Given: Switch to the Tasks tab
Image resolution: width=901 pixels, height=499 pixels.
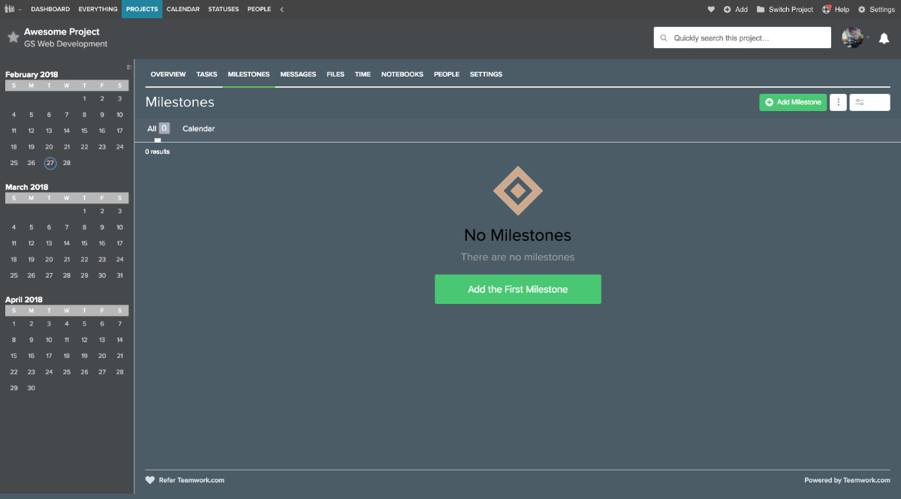Looking at the screenshot, I should [206, 74].
